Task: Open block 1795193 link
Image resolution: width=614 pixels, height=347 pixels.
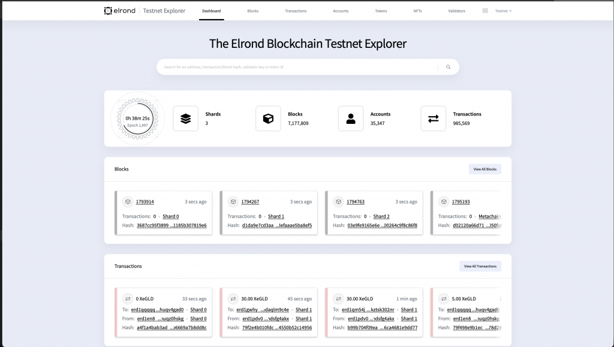Action: (461, 202)
